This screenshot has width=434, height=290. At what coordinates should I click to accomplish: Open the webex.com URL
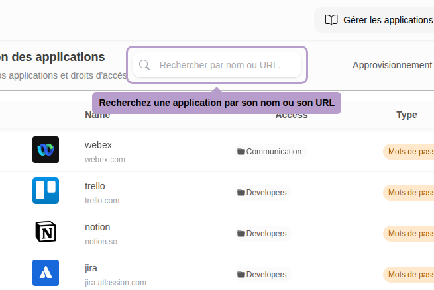pos(105,160)
